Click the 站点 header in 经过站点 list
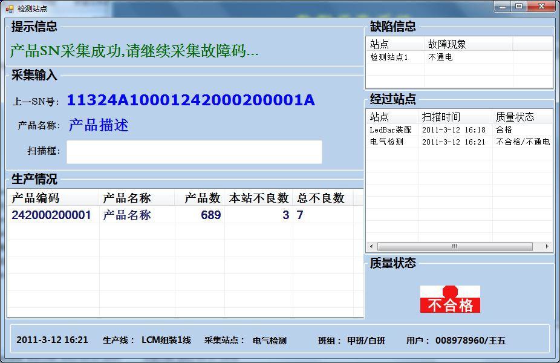The height and width of the screenshot is (363, 560). (x=392, y=117)
